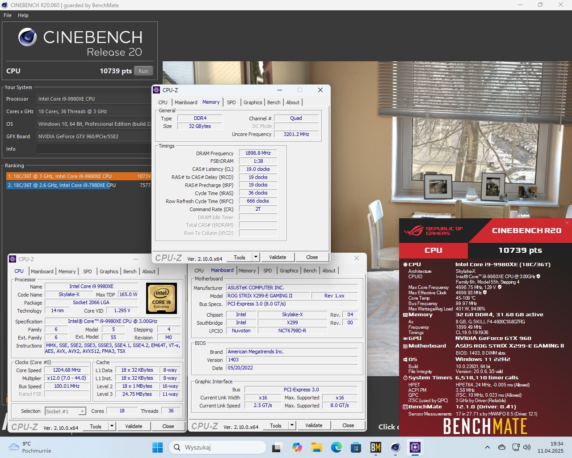
Task: Switch to Graphics tab in Memory window
Action: coord(252,102)
